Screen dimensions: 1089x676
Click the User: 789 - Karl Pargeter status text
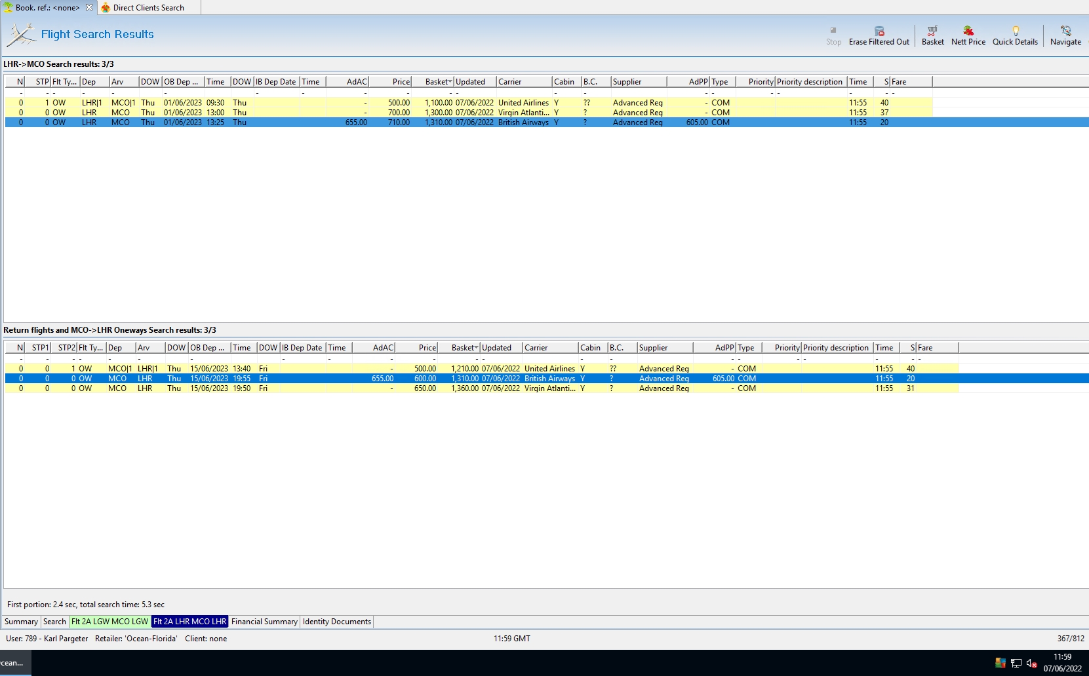(47, 639)
